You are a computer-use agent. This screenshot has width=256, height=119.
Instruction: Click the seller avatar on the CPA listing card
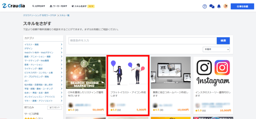(71, 105)
